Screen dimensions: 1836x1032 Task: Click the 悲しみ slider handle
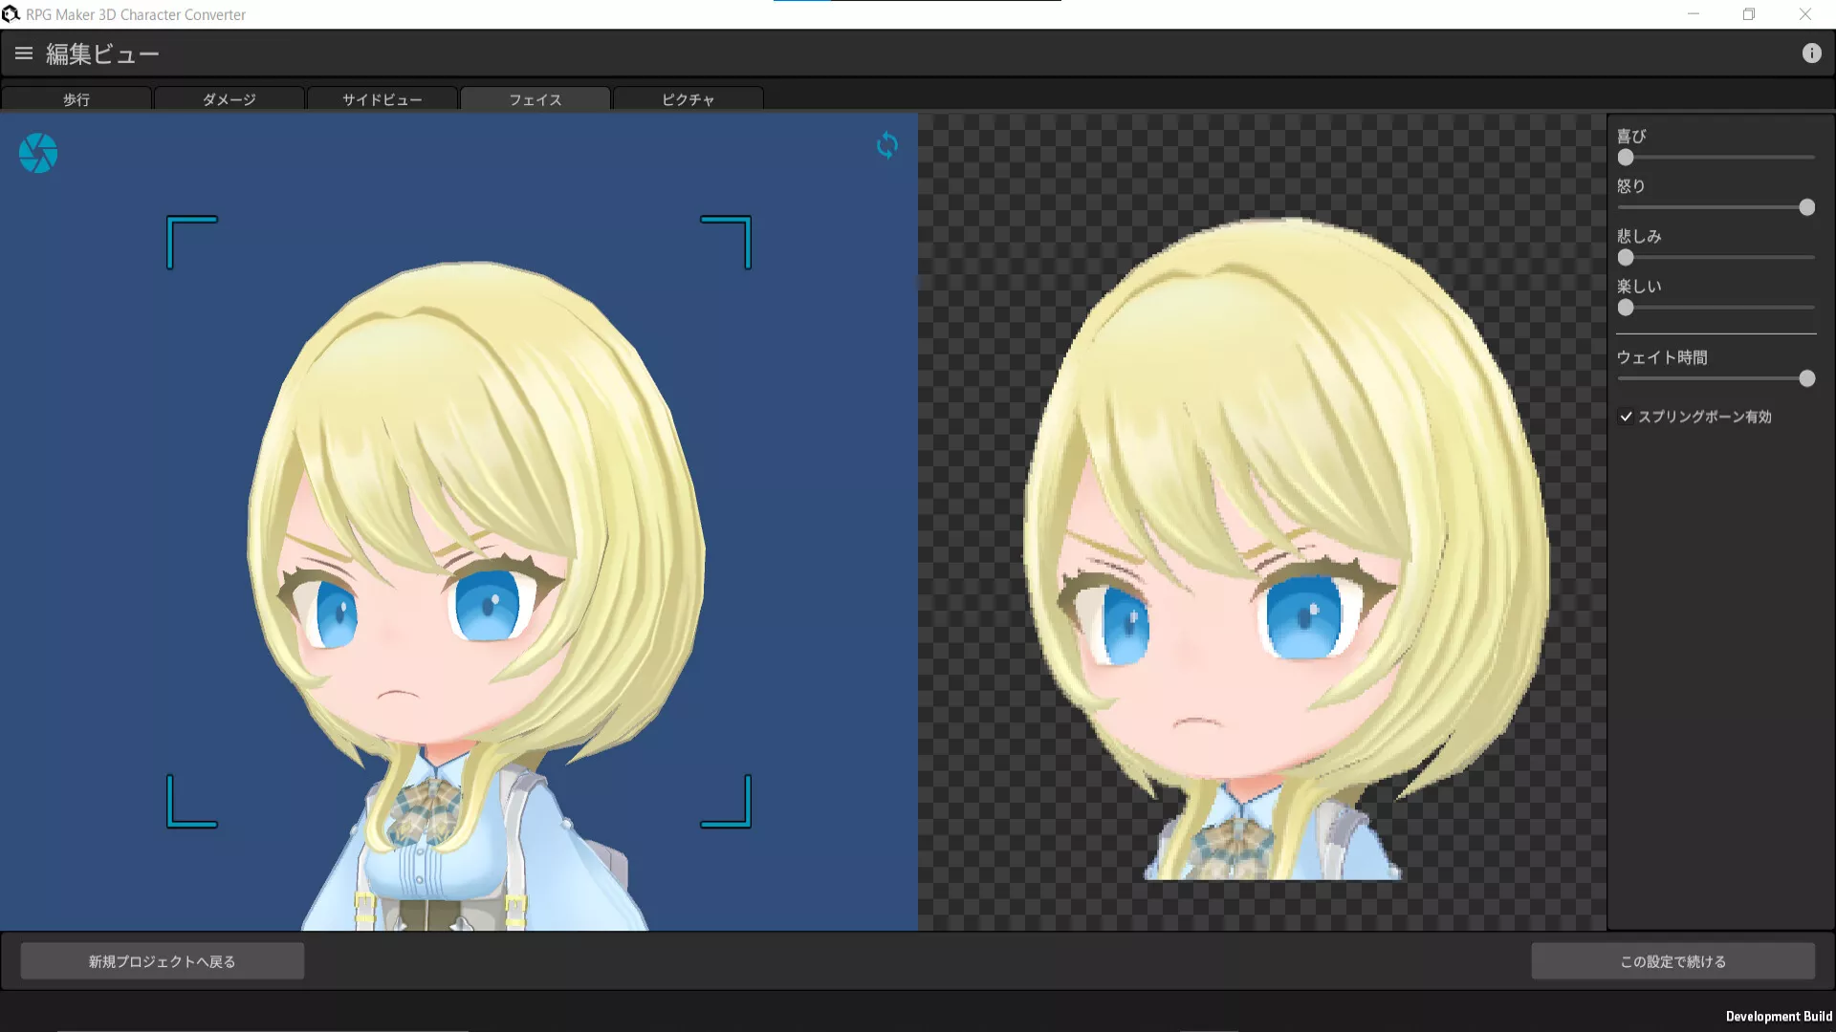click(x=1626, y=258)
